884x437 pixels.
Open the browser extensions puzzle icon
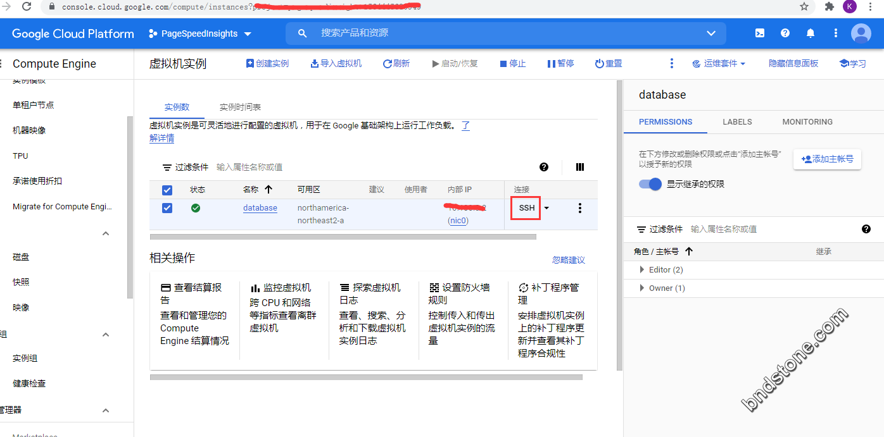pos(830,6)
